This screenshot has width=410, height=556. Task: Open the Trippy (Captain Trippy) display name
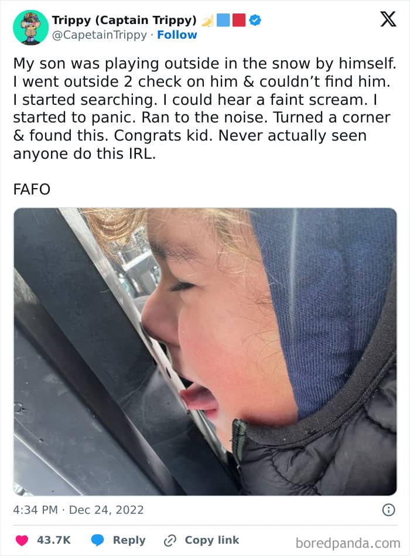pyautogui.click(x=124, y=20)
